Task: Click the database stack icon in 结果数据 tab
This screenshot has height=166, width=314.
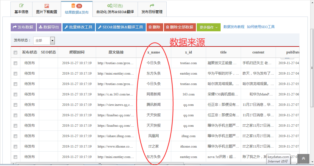Action: pos(73,6)
